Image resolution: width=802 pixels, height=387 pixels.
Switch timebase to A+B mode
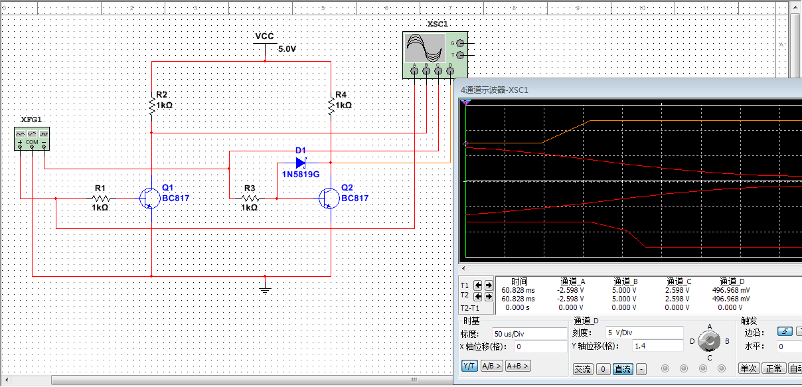pos(518,366)
